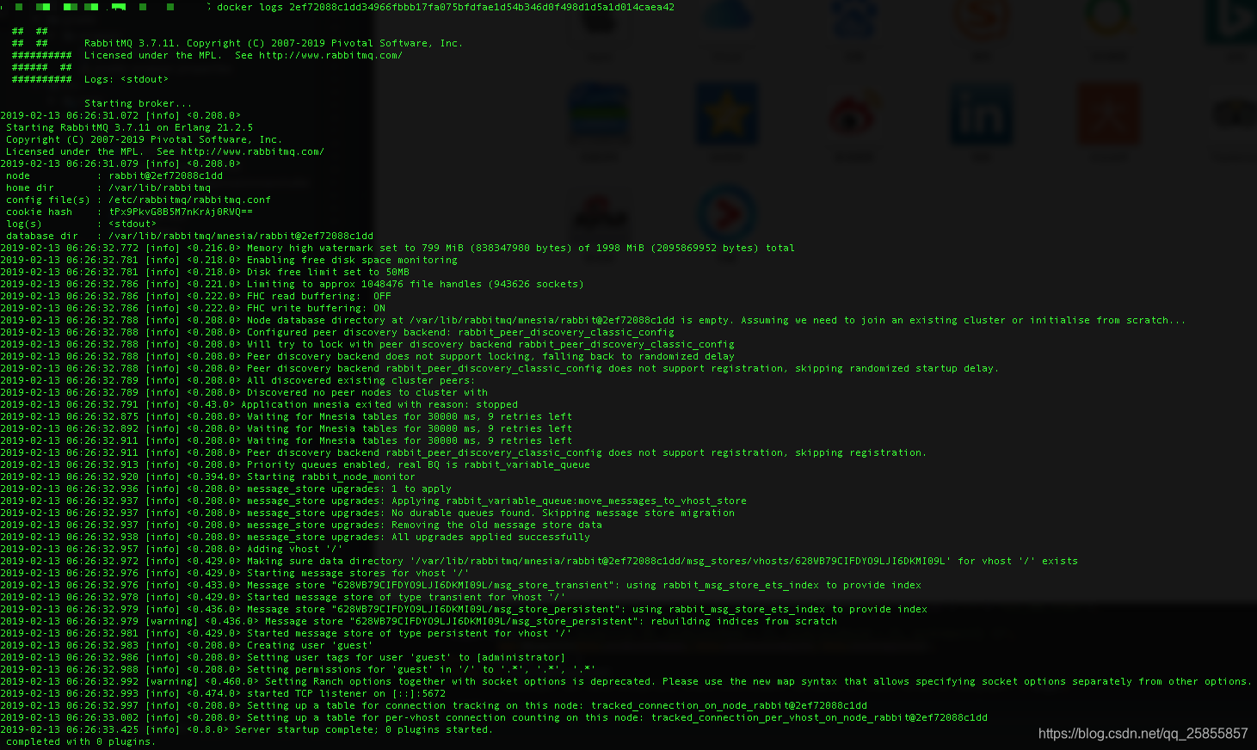This screenshot has width=1257, height=750.
Task: Click 'All discovered existing cluster peers:' line
Action: tap(237, 380)
